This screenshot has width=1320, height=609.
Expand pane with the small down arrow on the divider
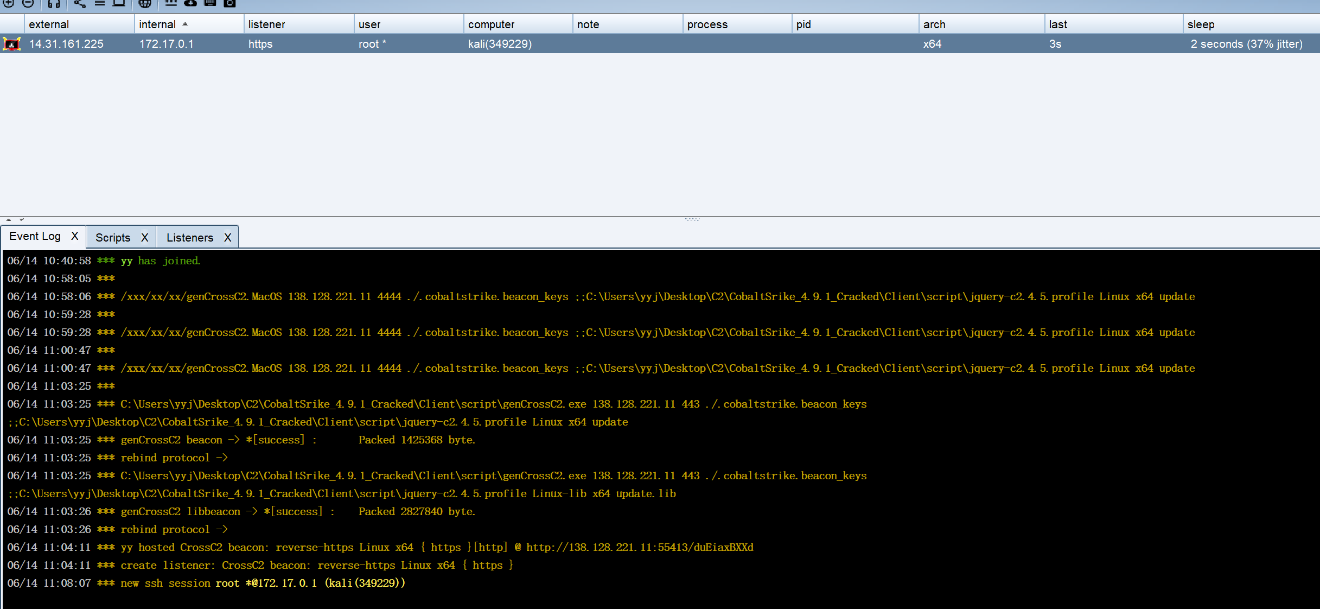coord(22,220)
